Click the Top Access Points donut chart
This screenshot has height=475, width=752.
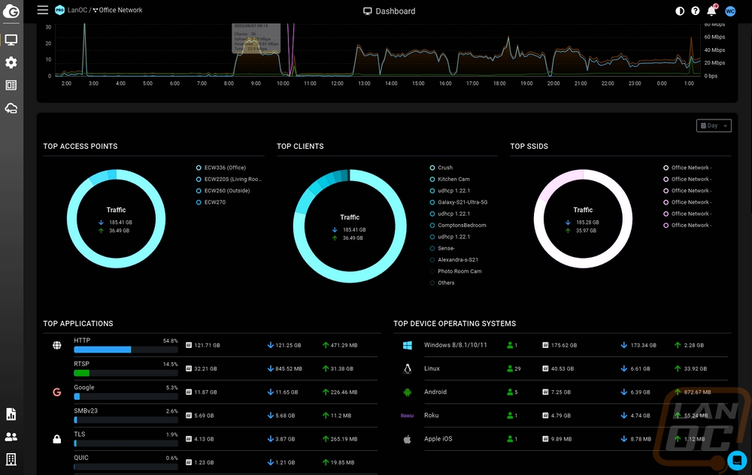[116, 219]
